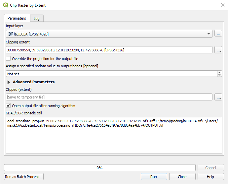
Task: Click the 0% progress bar
Action: pos(99,168)
